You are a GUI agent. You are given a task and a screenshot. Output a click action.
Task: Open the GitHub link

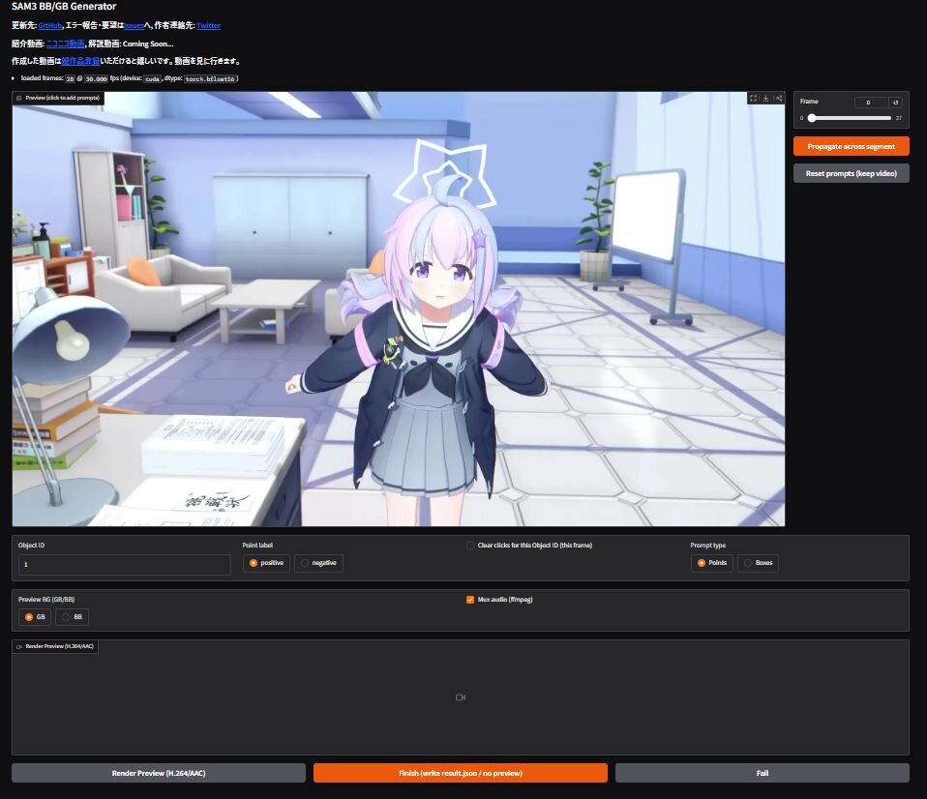49,25
